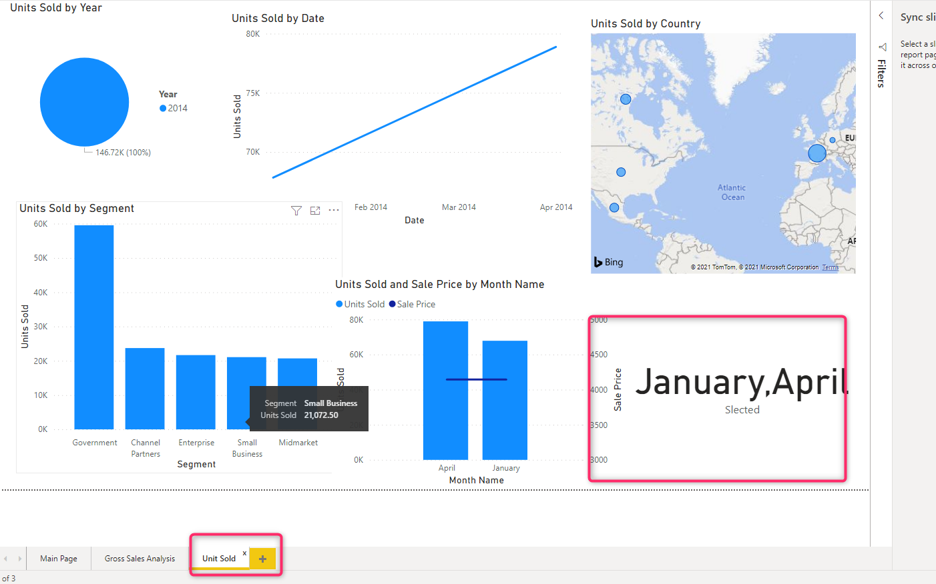
Task: Click the Bing logo on the map
Action: pyautogui.click(x=608, y=262)
